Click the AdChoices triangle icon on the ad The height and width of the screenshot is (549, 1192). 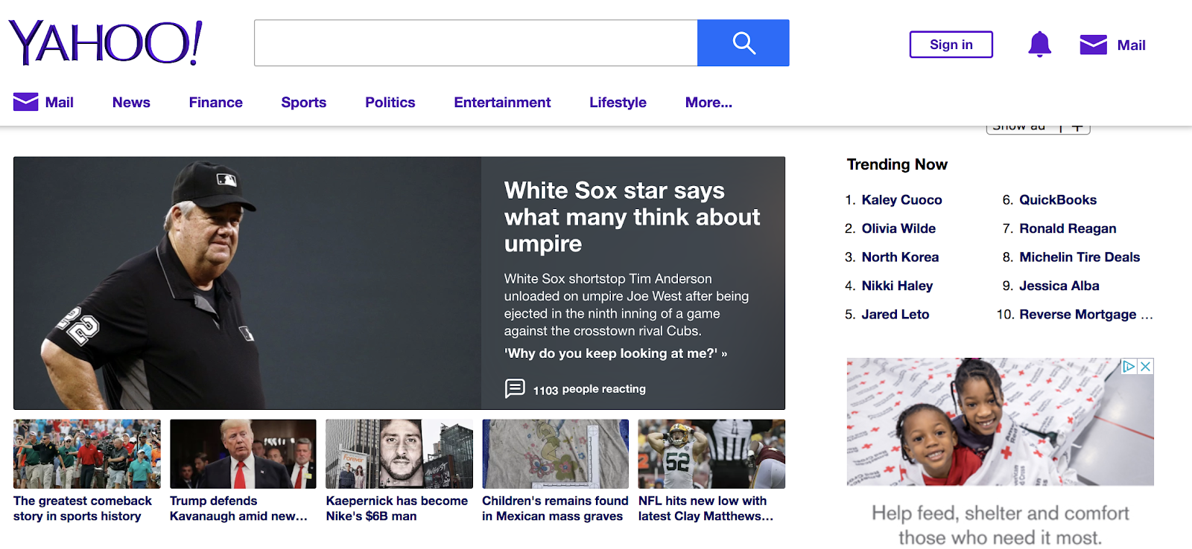click(1129, 366)
